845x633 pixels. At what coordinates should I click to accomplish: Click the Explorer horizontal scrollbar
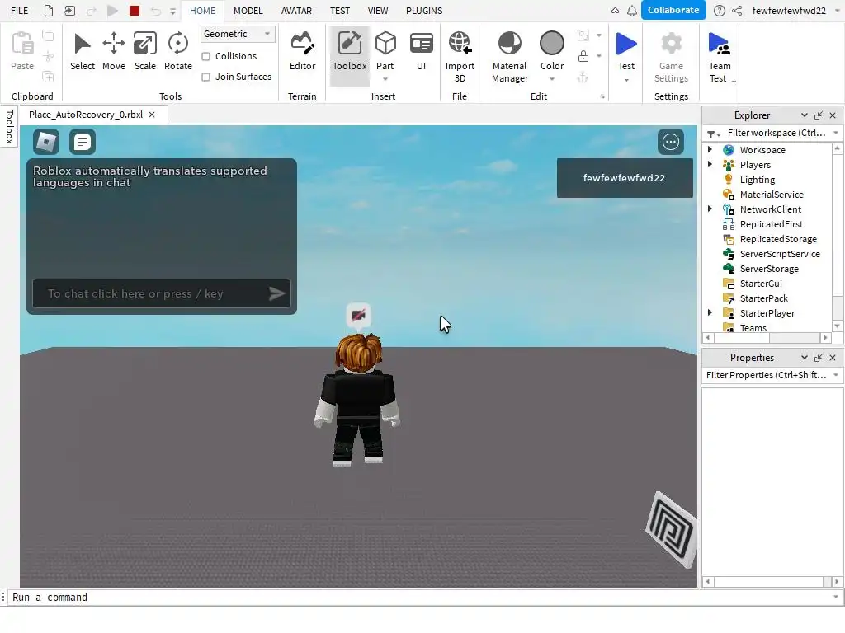coord(767,337)
